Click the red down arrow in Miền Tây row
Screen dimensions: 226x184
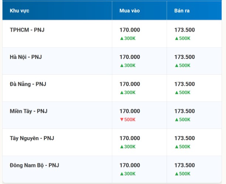coord(121,119)
